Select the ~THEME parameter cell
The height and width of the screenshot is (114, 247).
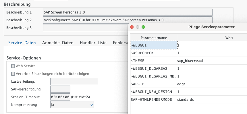(154, 61)
